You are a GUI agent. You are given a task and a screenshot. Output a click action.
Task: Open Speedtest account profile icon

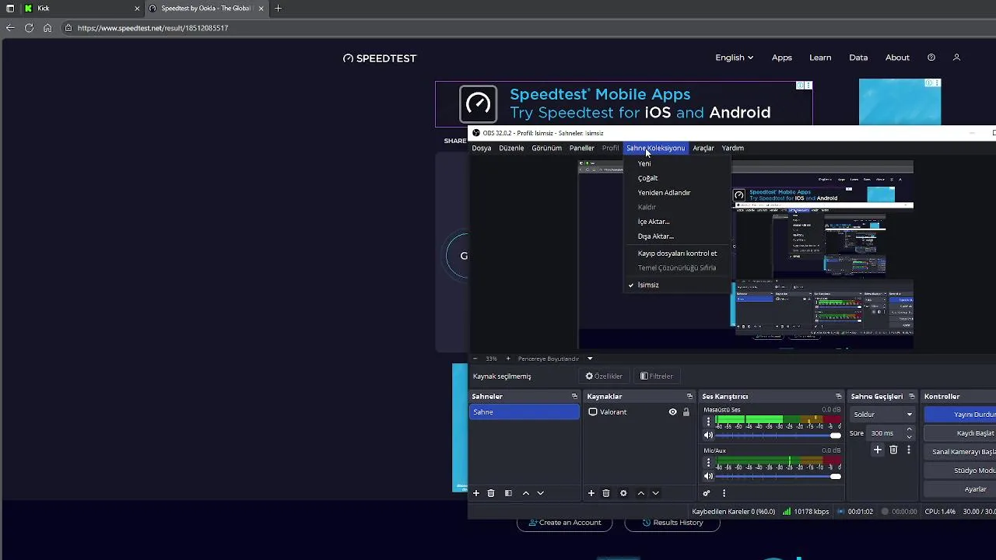click(x=957, y=58)
